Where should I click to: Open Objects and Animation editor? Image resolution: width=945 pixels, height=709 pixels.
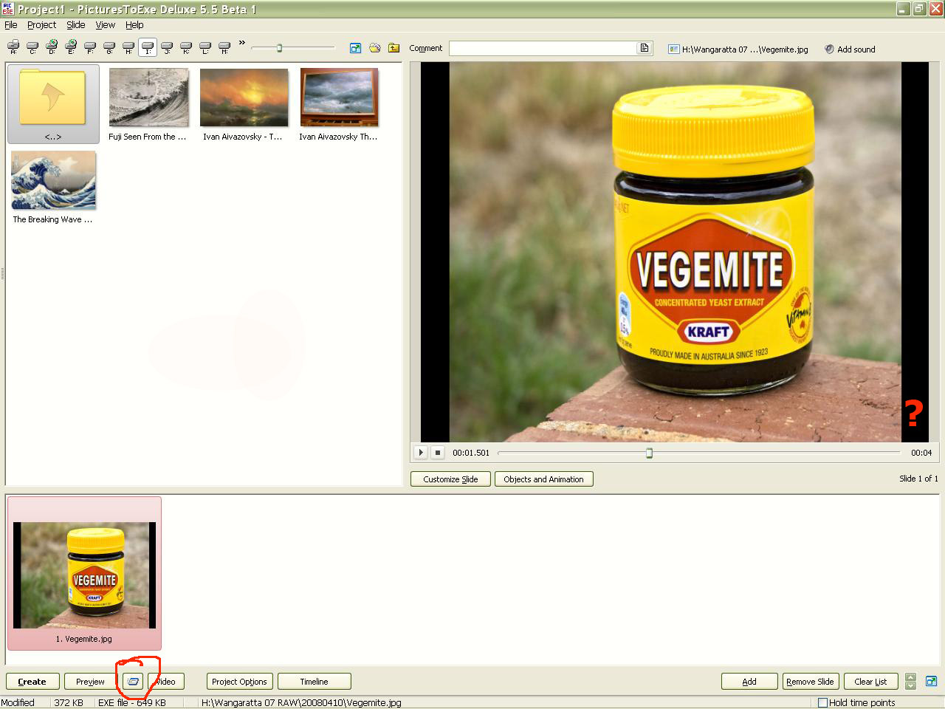pos(543,479)
